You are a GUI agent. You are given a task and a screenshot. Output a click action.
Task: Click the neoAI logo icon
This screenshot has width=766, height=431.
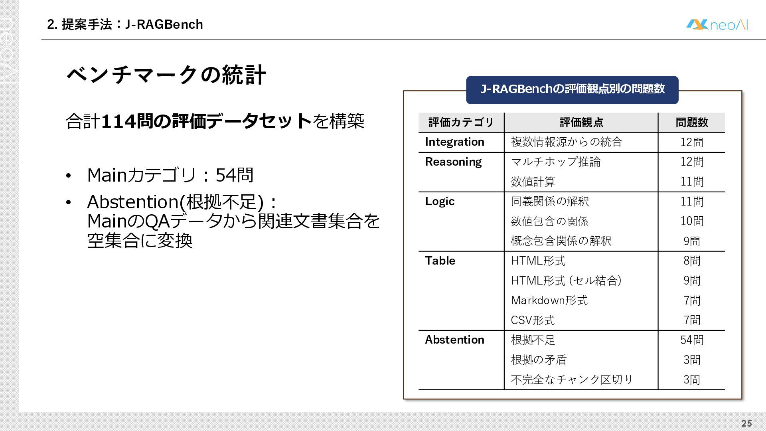(697, 25)
